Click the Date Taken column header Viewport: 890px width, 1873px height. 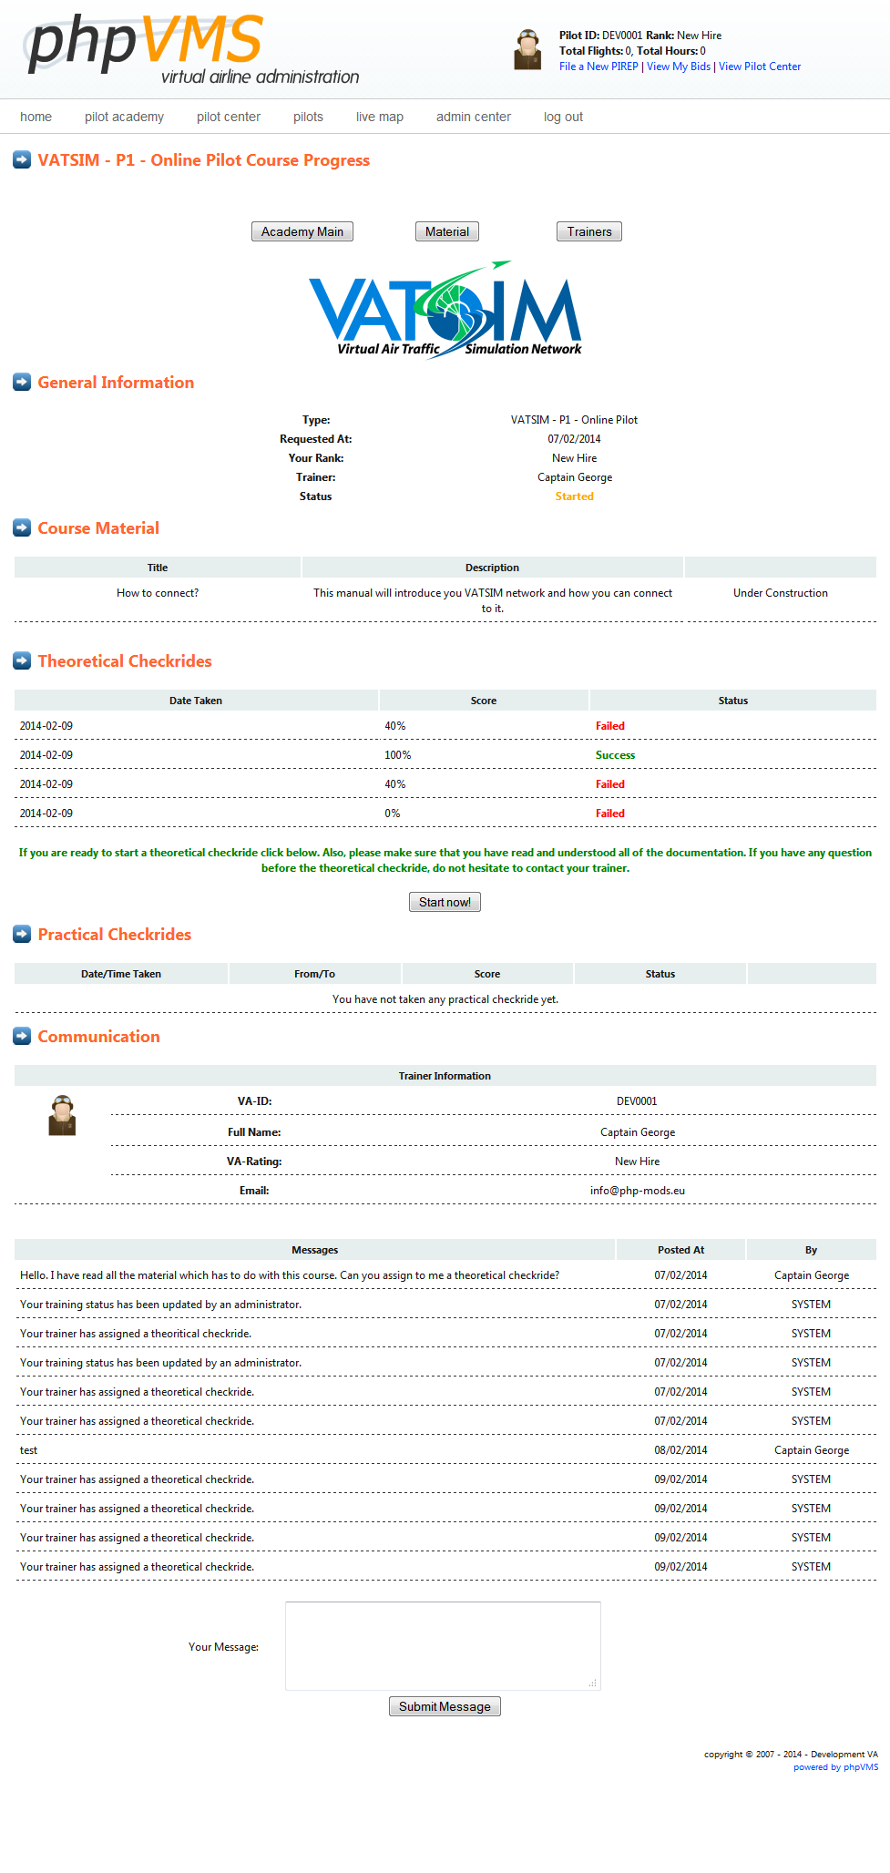tap(196, 701)
